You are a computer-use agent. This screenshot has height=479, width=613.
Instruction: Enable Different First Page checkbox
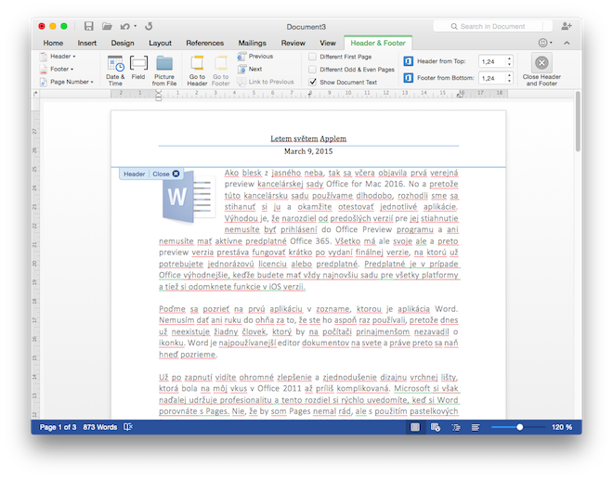[312, 57]
